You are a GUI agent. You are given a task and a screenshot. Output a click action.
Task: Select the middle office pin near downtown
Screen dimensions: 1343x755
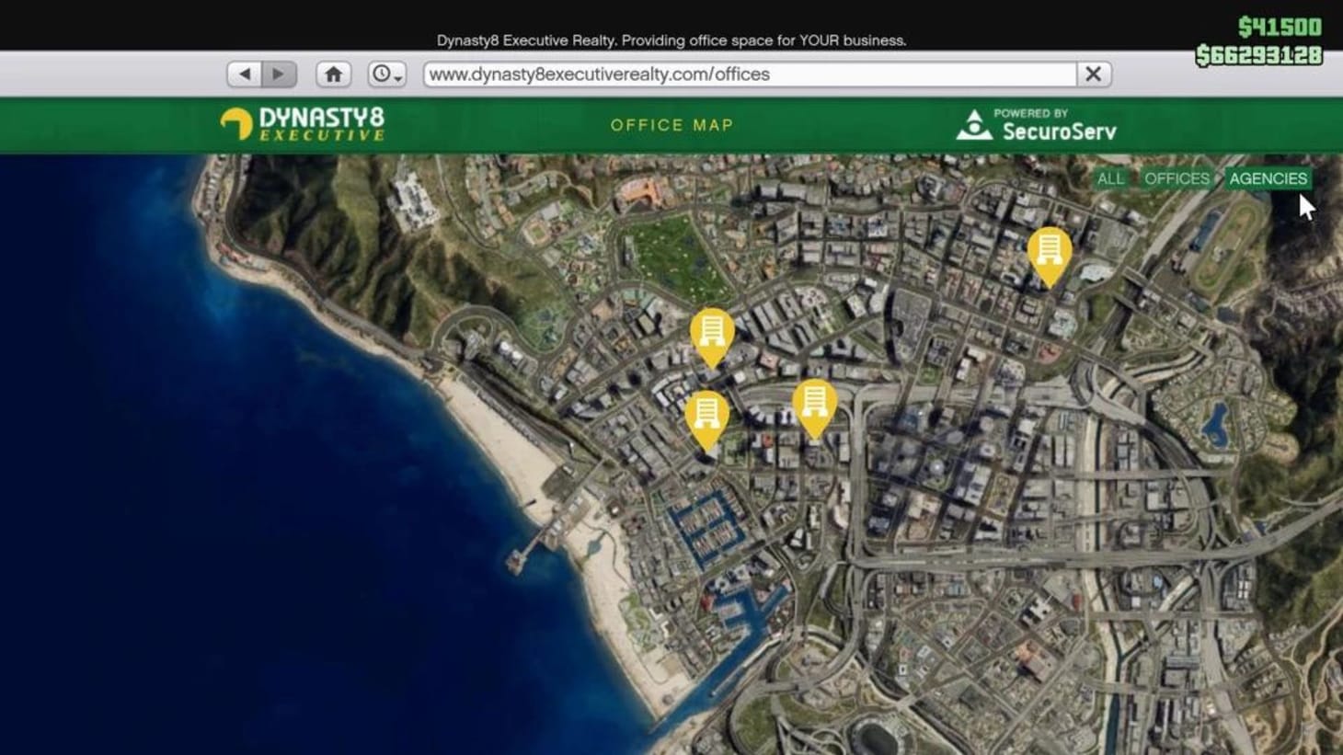tap(813, 402)
